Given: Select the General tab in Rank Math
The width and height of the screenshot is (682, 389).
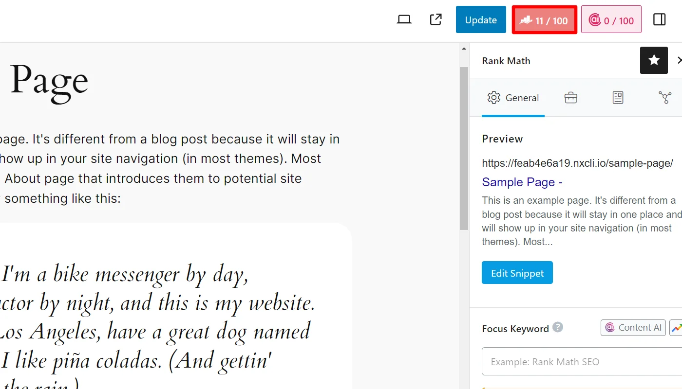Looking at the screenshot, I should pos(513,98).
